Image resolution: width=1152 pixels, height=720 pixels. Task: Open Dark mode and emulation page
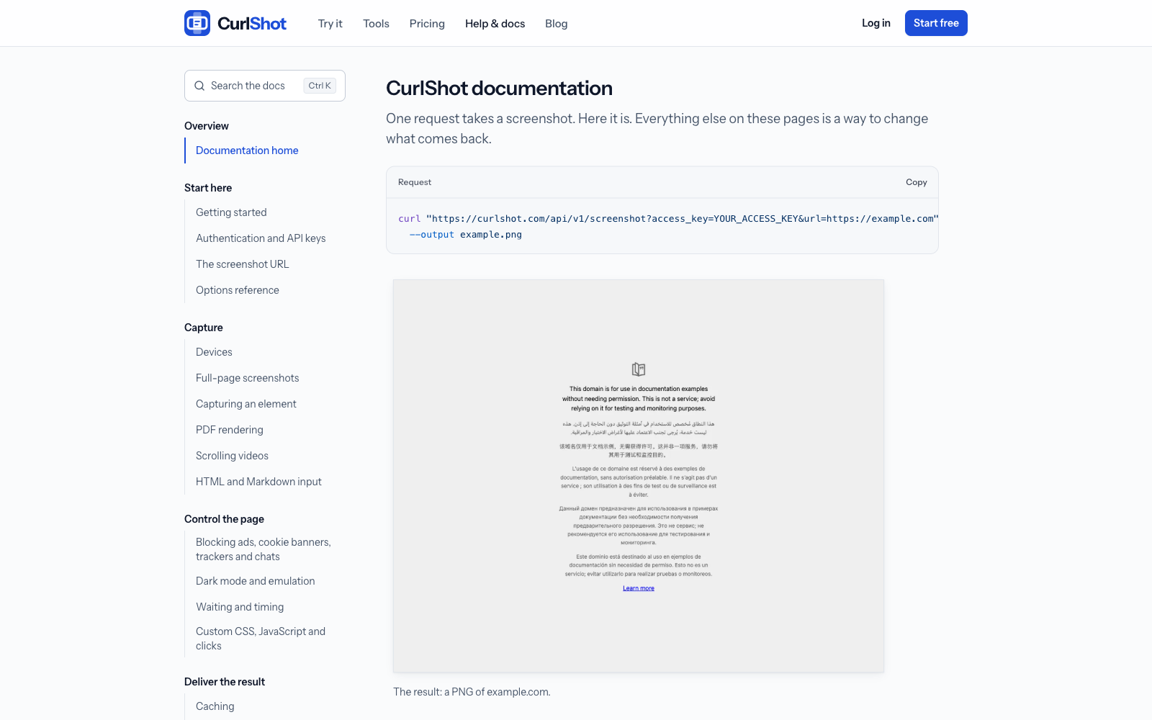256,581
